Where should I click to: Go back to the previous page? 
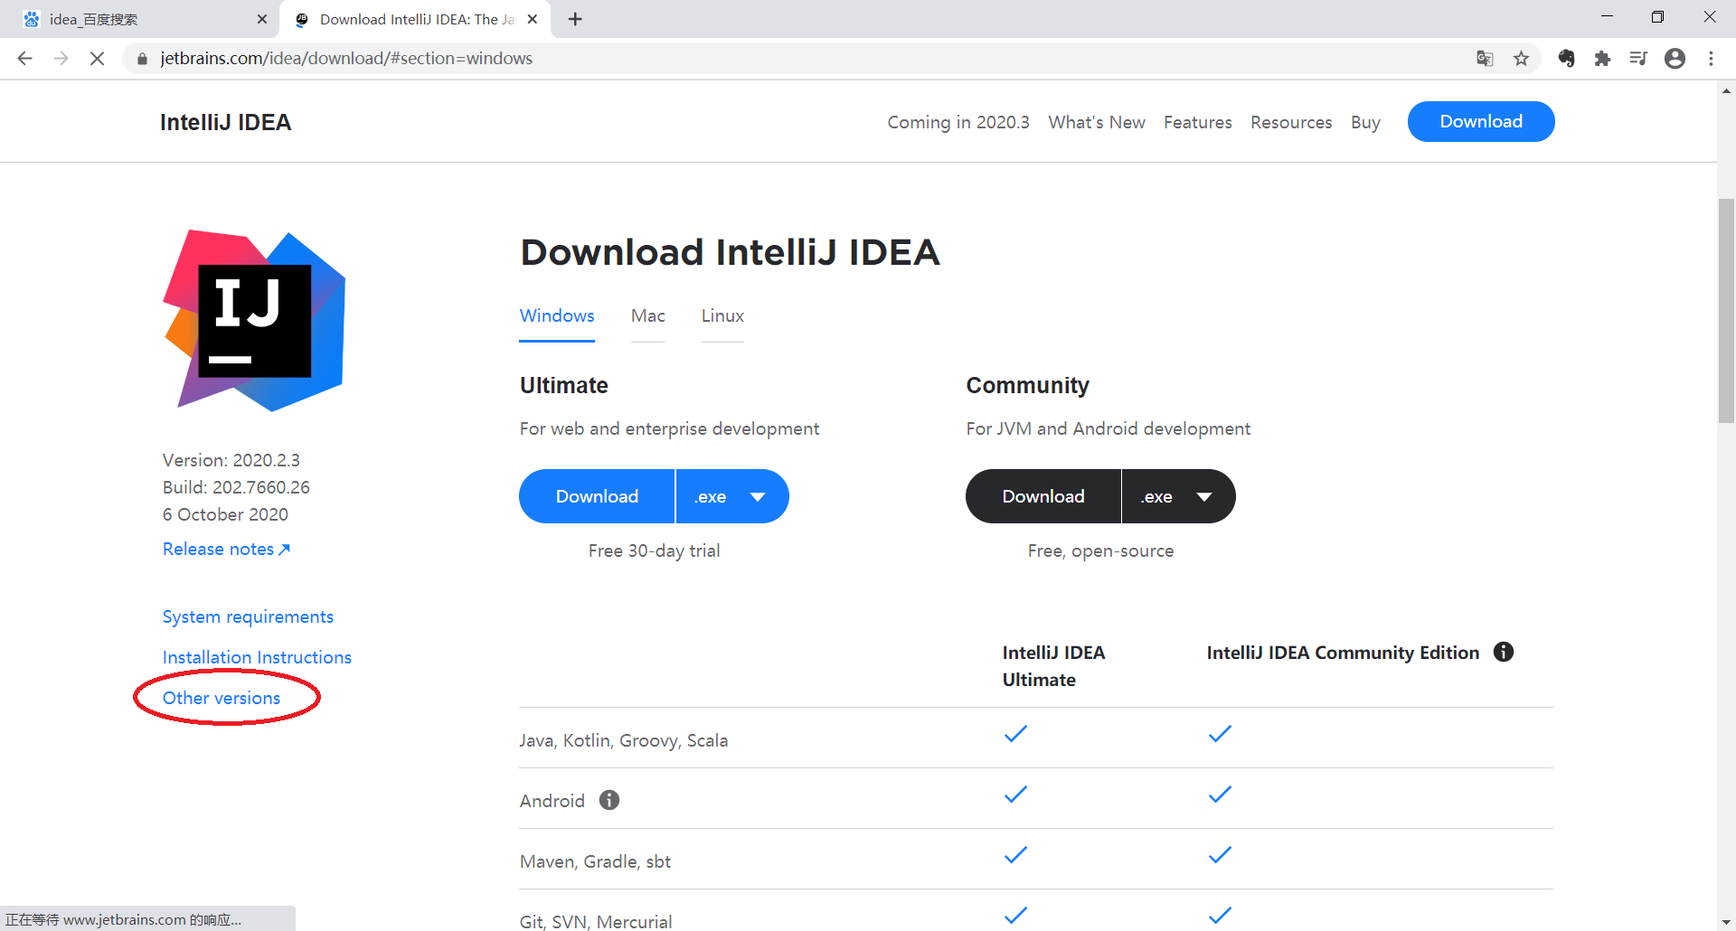24,59
